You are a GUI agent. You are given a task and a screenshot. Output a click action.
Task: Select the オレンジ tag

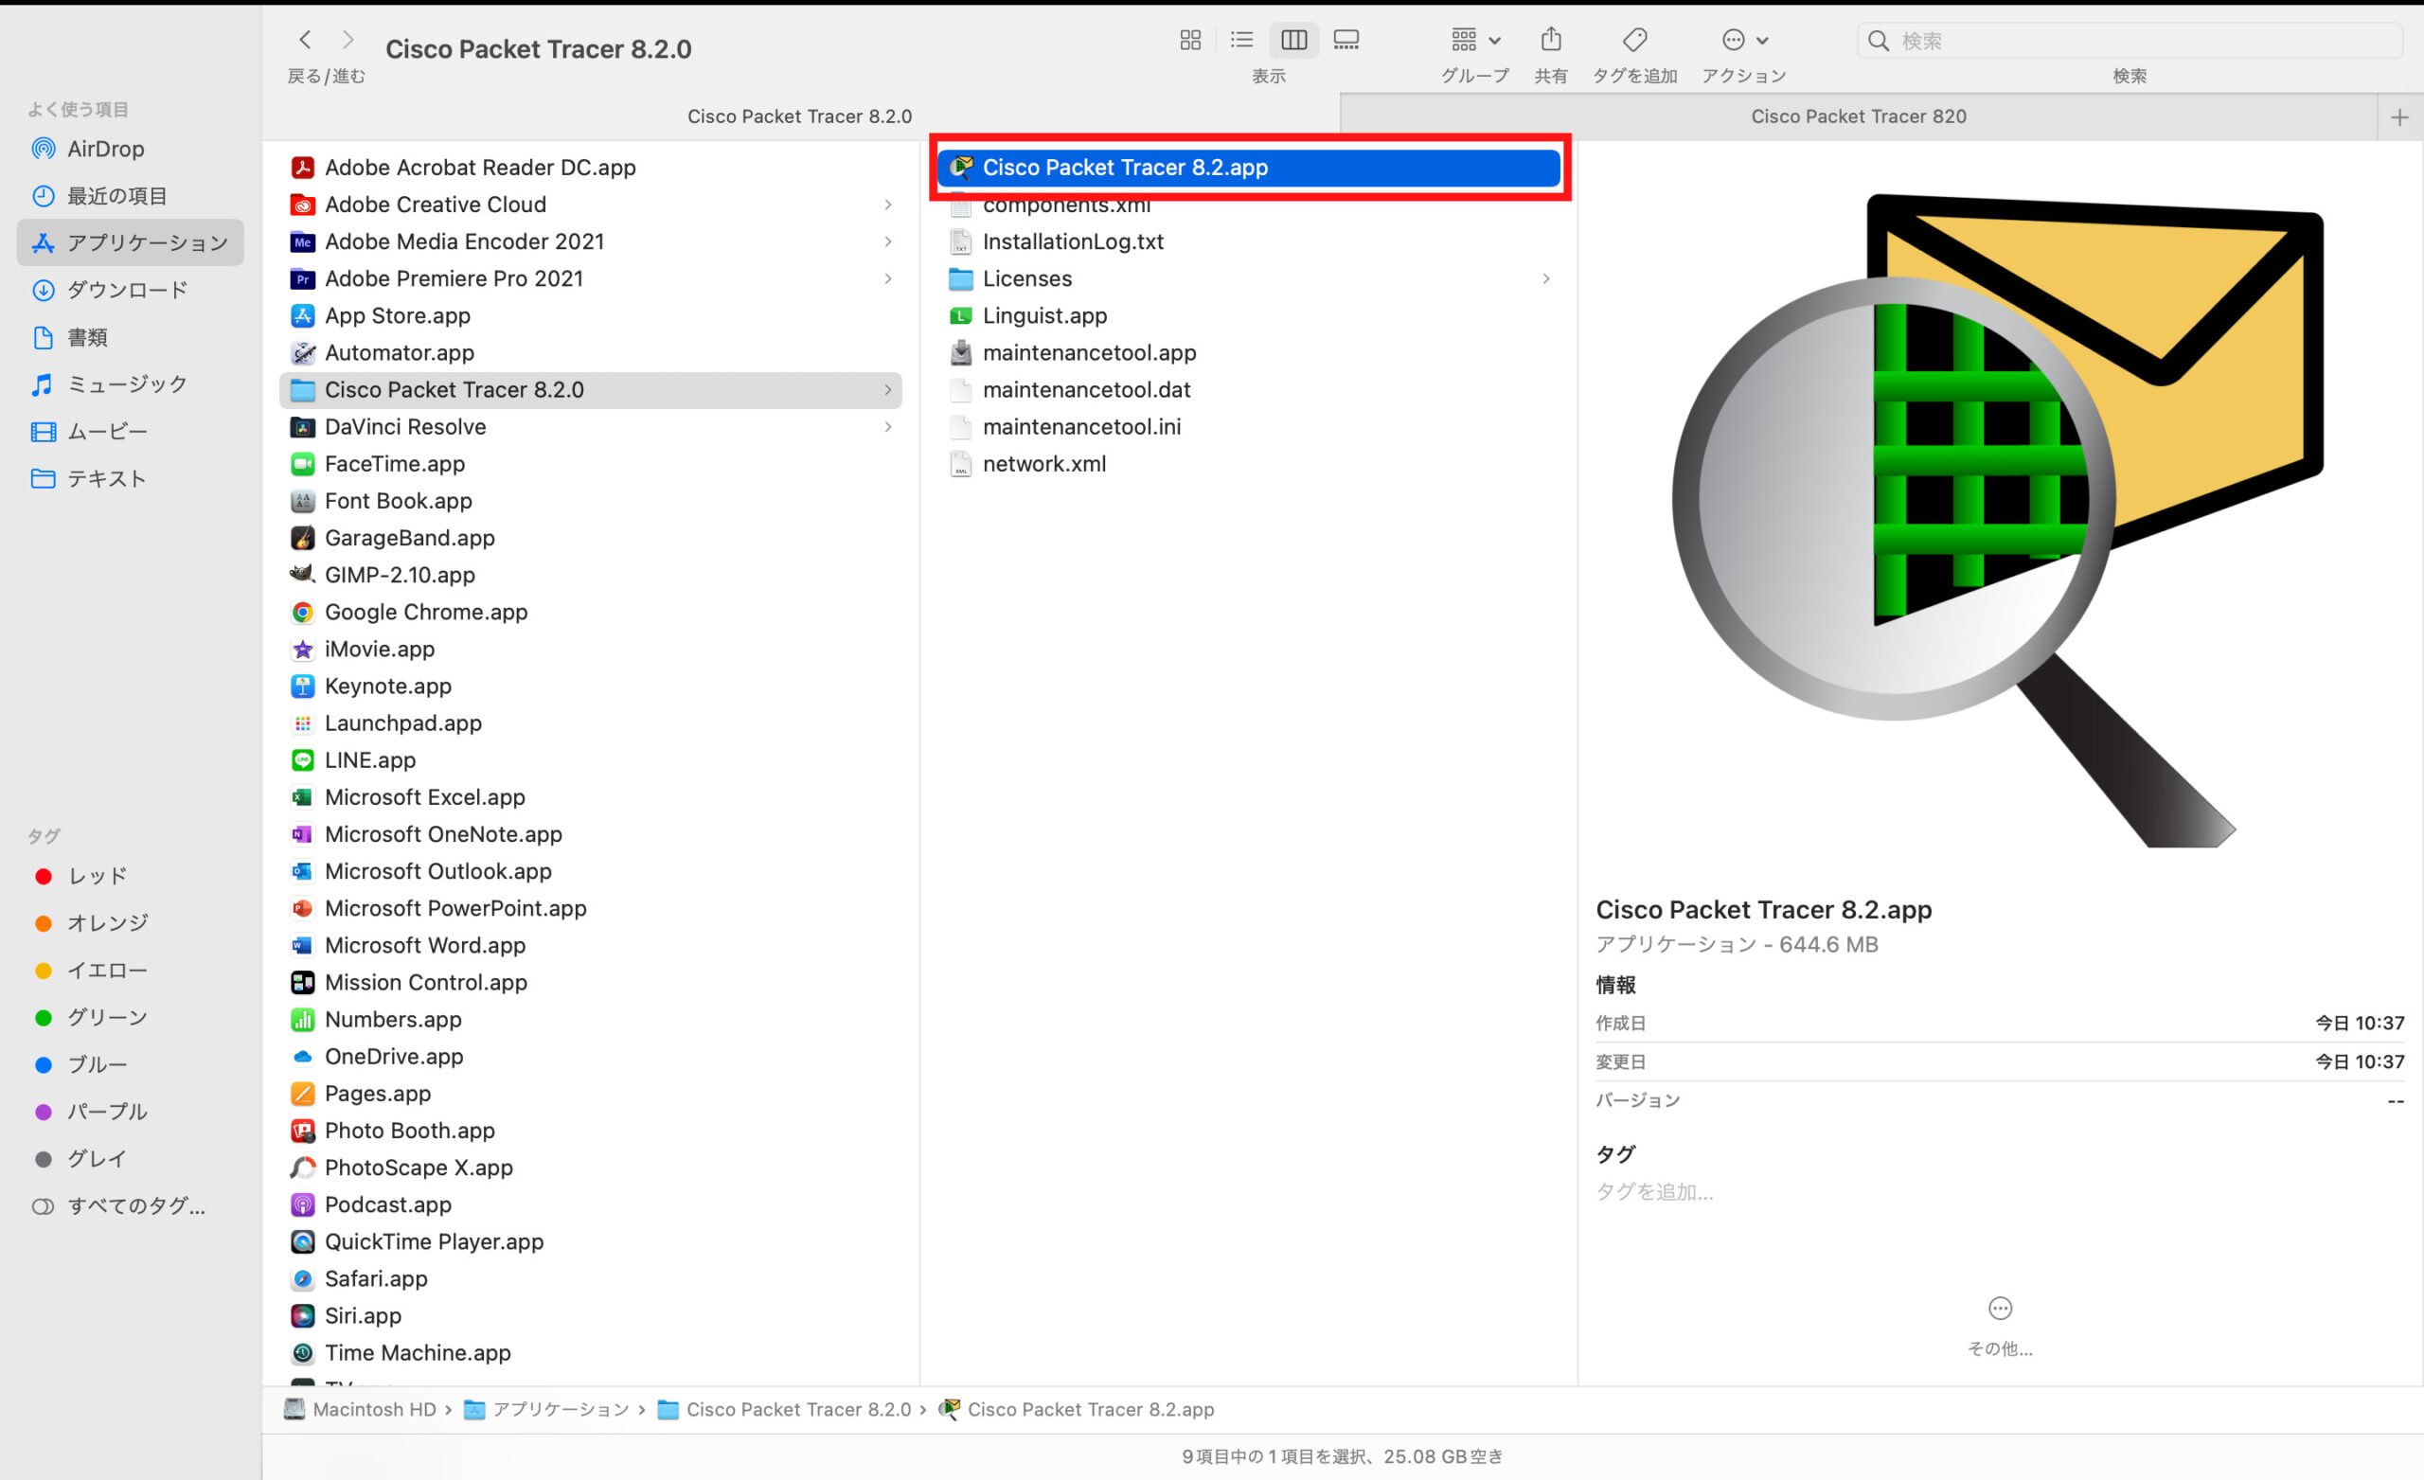[x=130, y=922]
